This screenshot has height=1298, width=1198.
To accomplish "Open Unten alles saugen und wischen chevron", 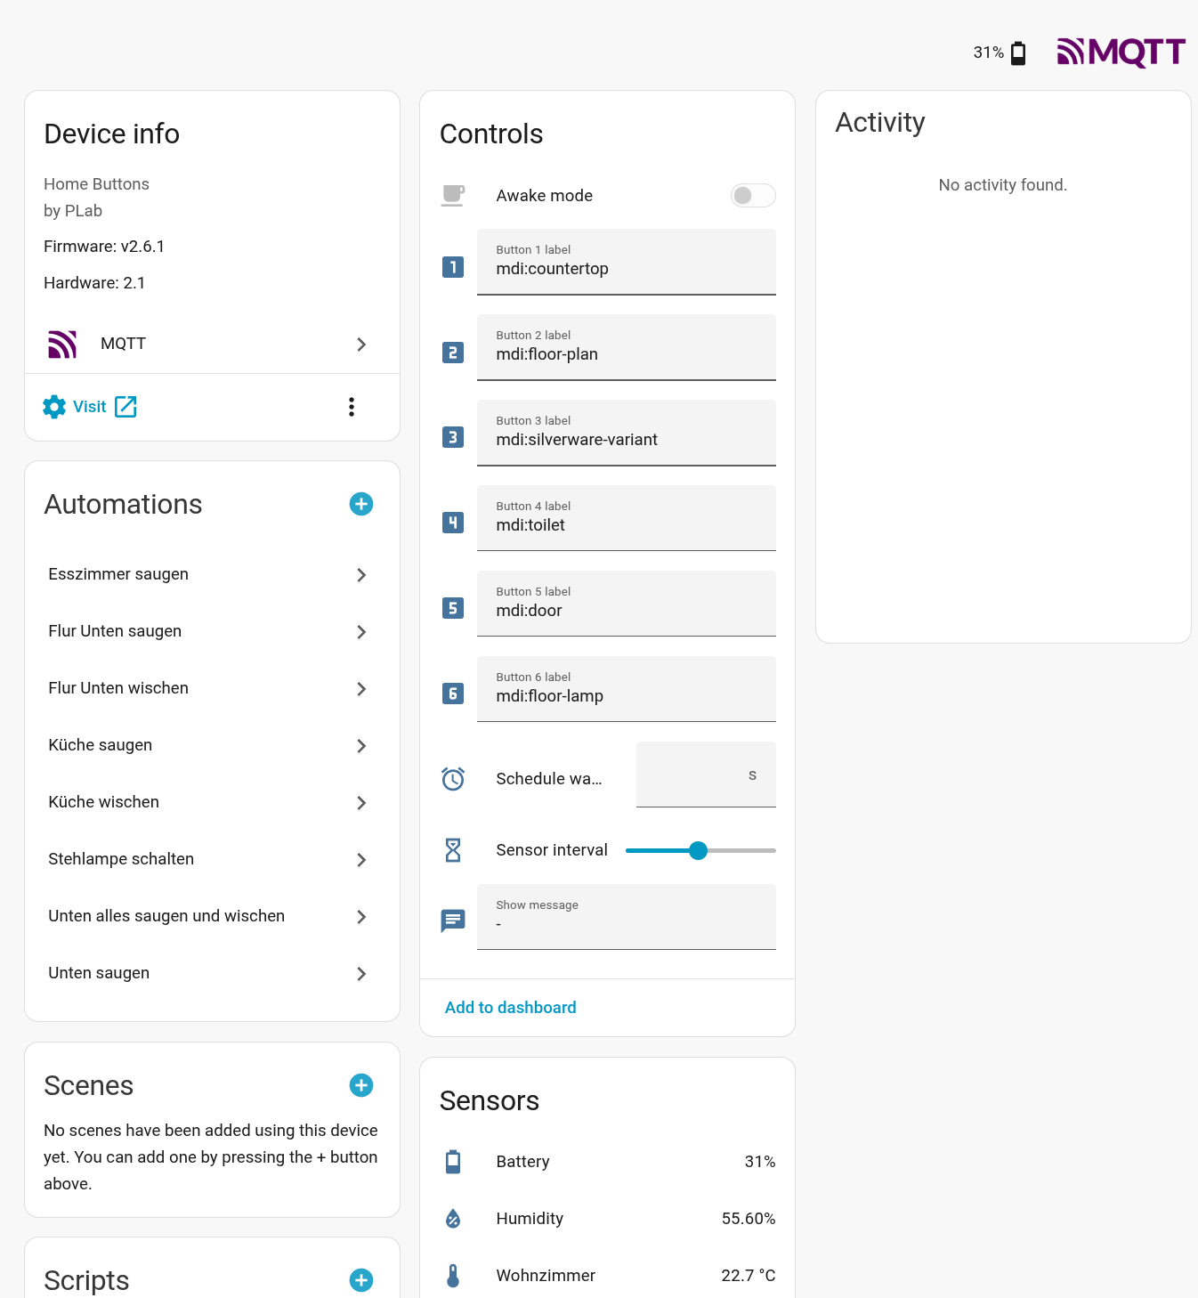I will (x=361, y=917).
